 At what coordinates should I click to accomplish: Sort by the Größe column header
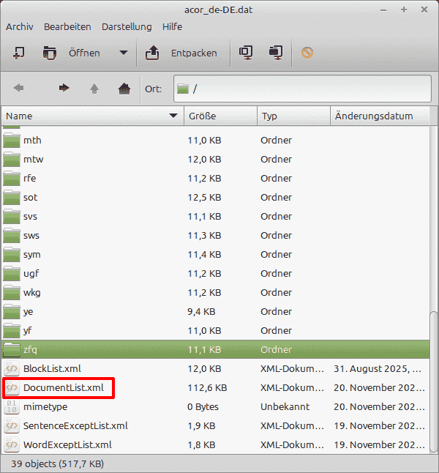[219, 116]
